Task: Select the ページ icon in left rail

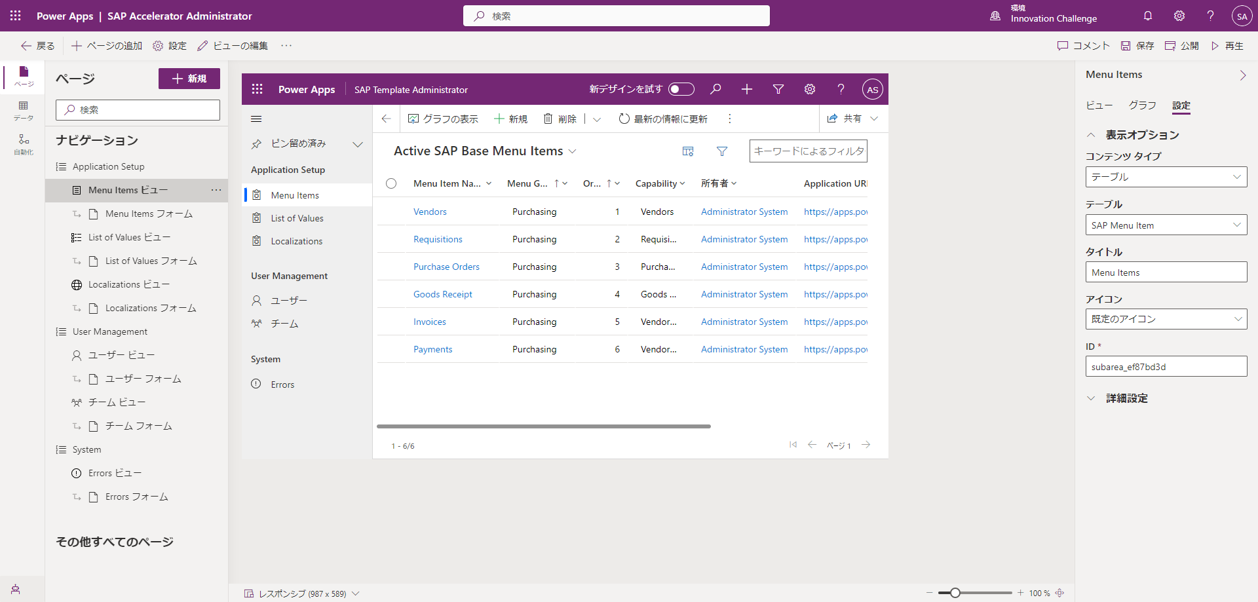Action: (x=24, y=76)
